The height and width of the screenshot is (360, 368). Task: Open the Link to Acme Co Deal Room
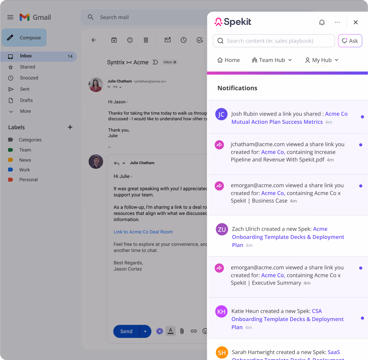[143, 232]
